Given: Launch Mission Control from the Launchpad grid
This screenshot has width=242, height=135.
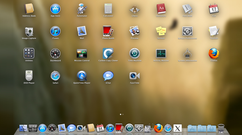Looking at the screenshot, I should (82, 53).
